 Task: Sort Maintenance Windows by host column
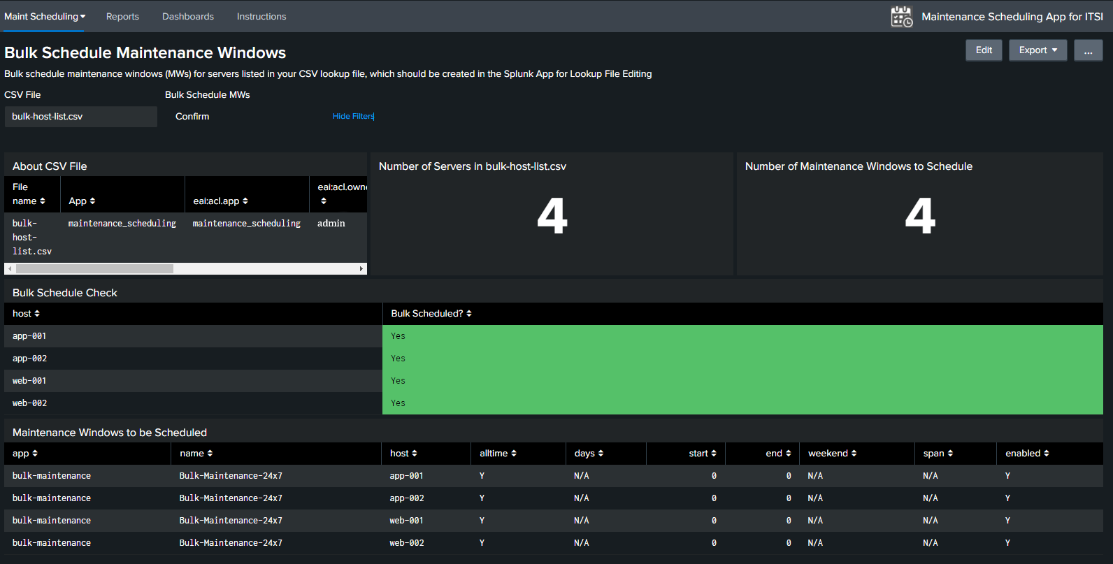(403, 454)
